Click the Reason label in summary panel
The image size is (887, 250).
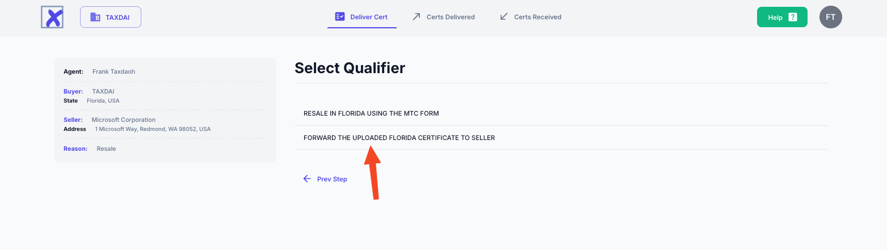point(75,149)
